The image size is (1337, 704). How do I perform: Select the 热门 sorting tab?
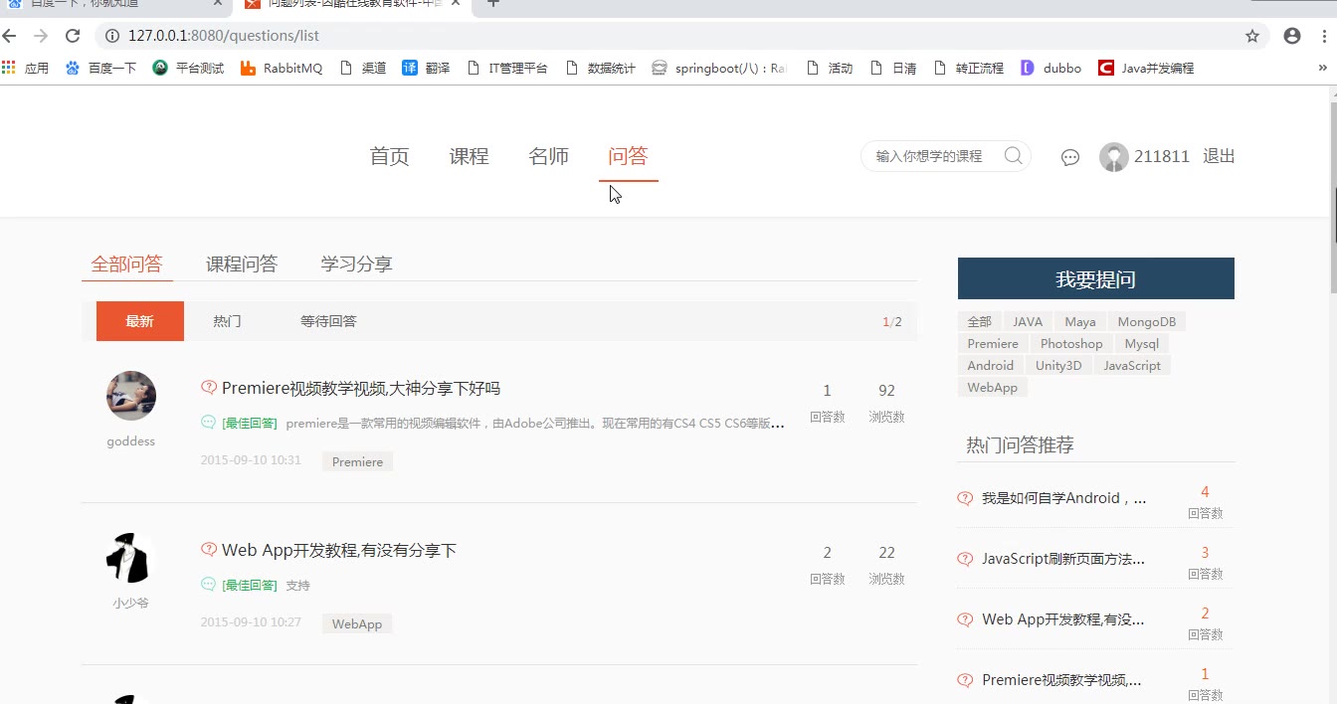point(227,321)
